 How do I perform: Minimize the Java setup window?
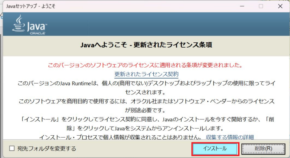(242, 6)
